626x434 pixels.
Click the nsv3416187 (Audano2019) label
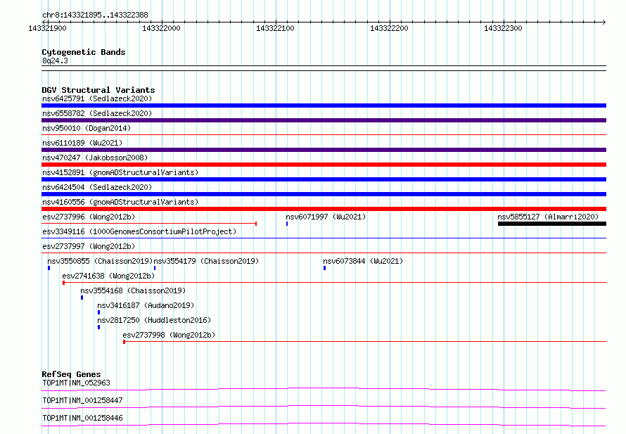pyautogui.click(x=146, y=305)
